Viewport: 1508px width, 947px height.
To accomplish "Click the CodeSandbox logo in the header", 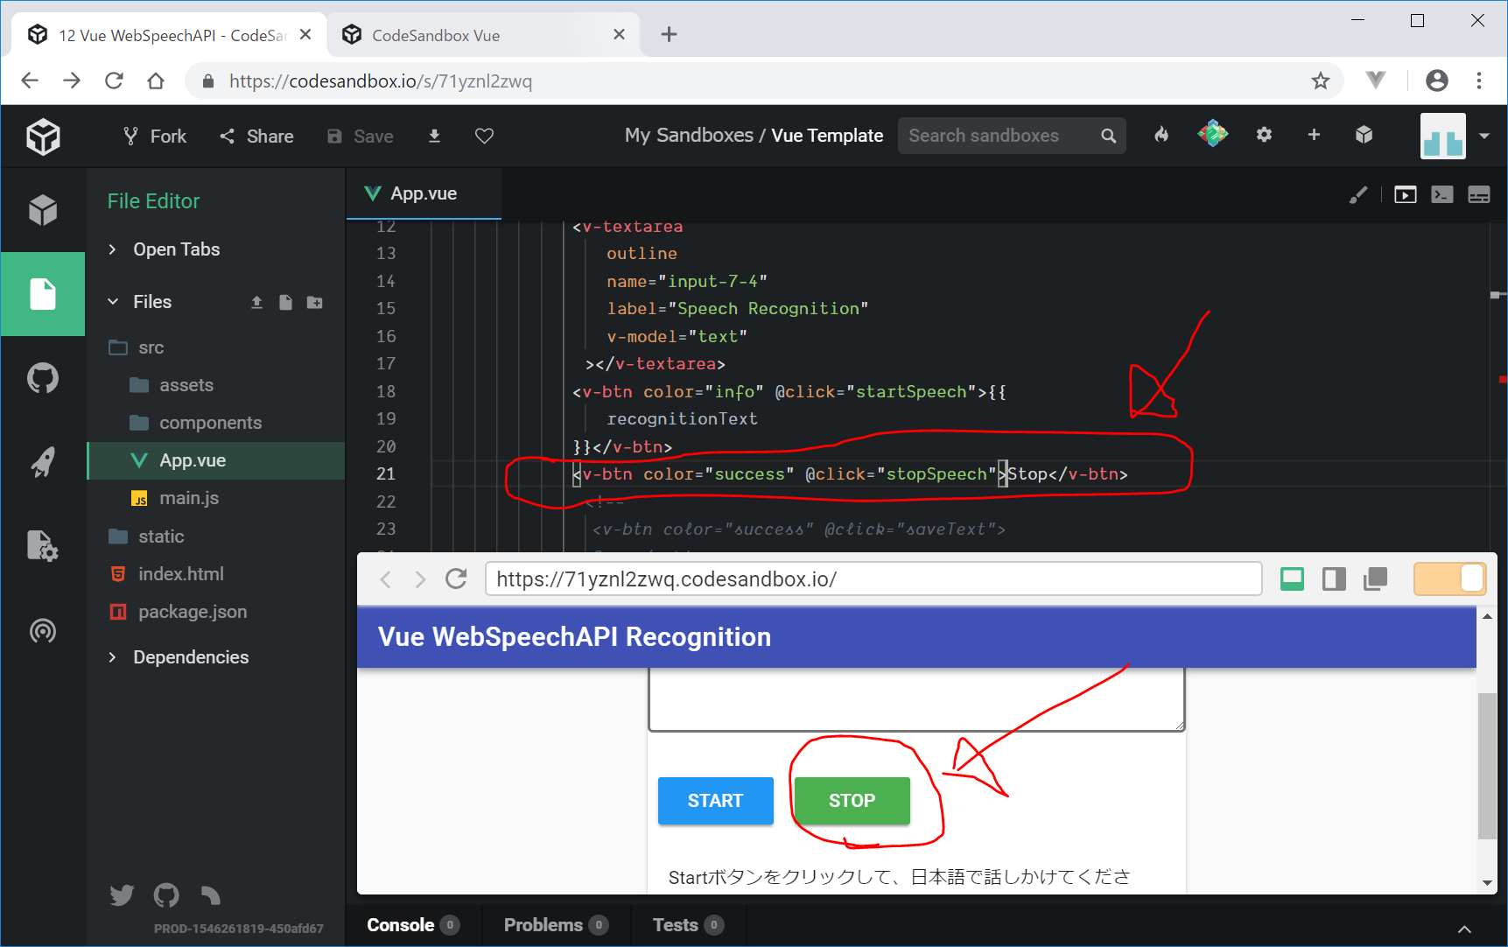I will [43, 137].
